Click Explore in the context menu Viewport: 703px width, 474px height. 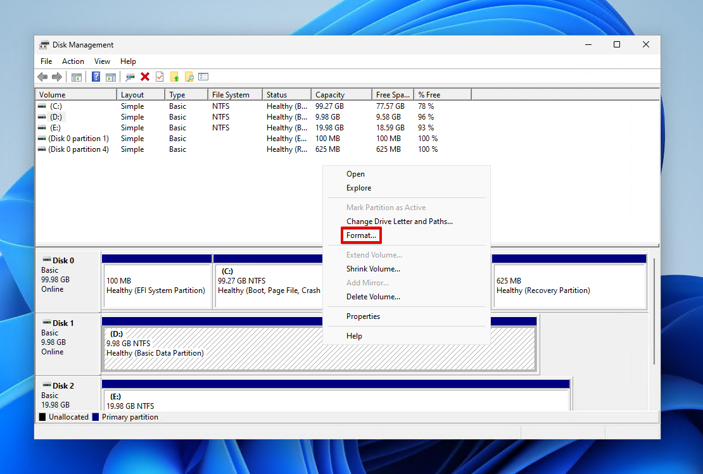click(359, 187)
